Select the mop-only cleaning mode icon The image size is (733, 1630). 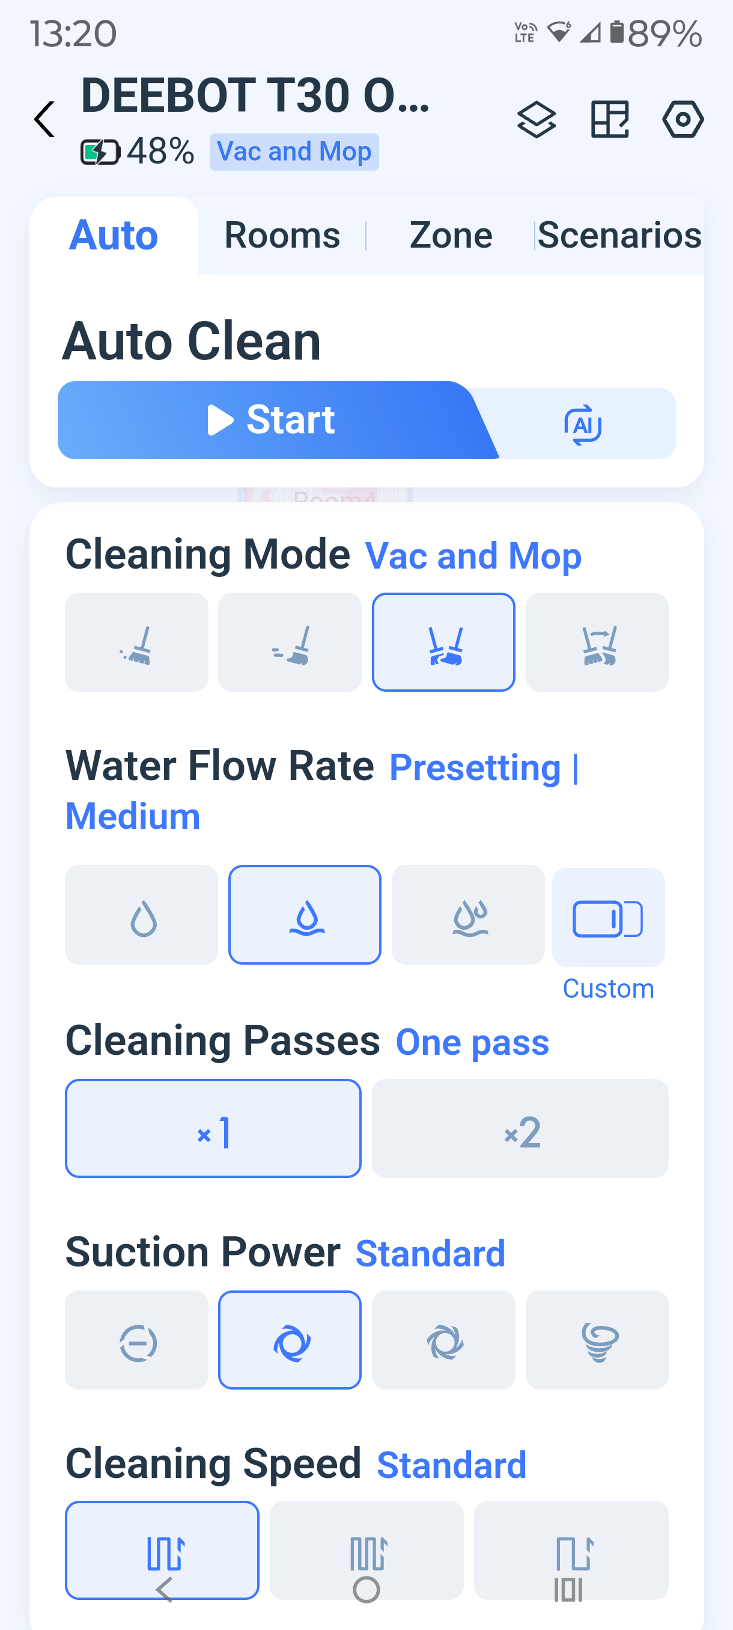(x=290, y=643)
